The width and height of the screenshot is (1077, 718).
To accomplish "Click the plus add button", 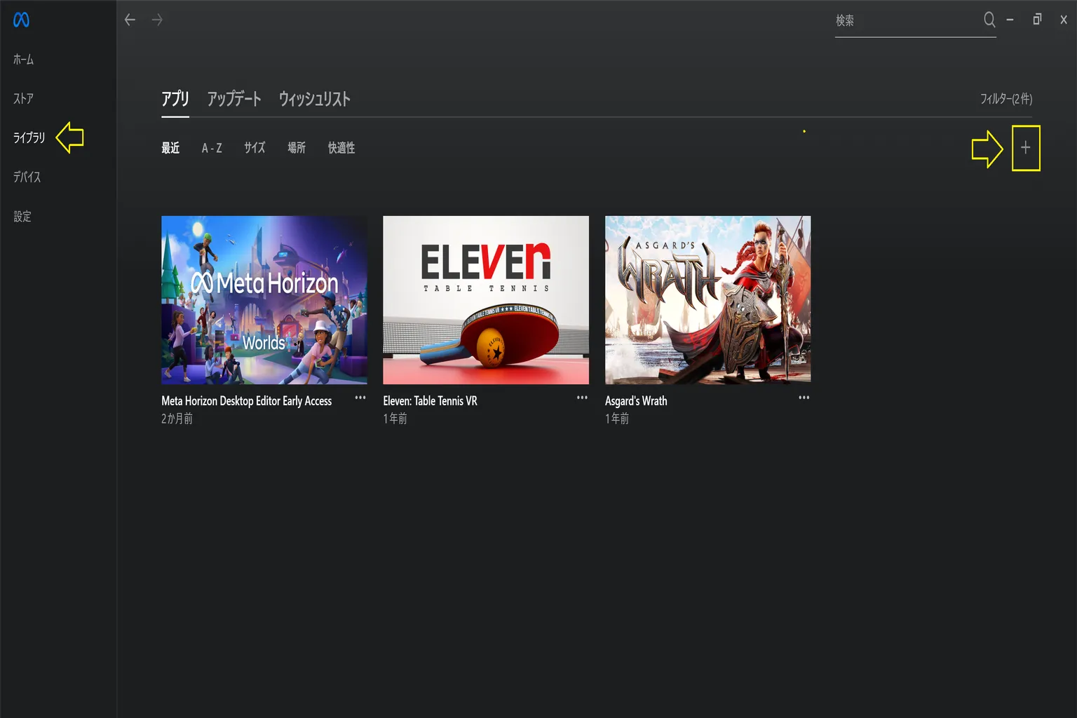I will tap(1025, 148).
